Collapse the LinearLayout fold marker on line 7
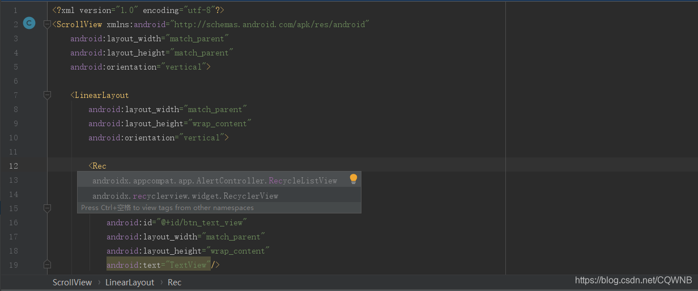The width and height of the screenshot is (698, 291). [48, 95]
